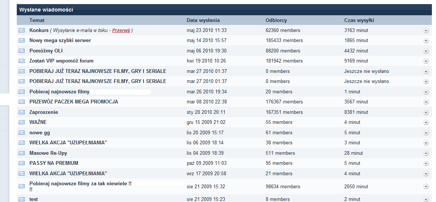The image size is (436, 202).
Task: Click the PRZEWÓZ PACZEK MEGA PROMOCJA title
Action: pos(74,102)
